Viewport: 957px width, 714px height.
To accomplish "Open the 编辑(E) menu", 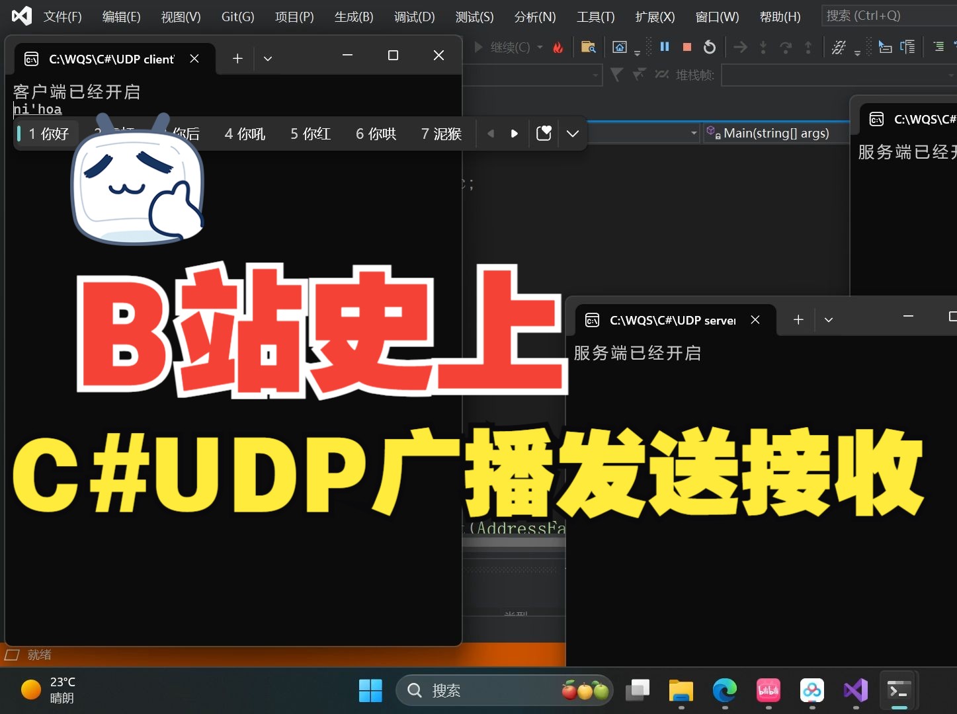I will pyautogui.click(x=121, y=17).
